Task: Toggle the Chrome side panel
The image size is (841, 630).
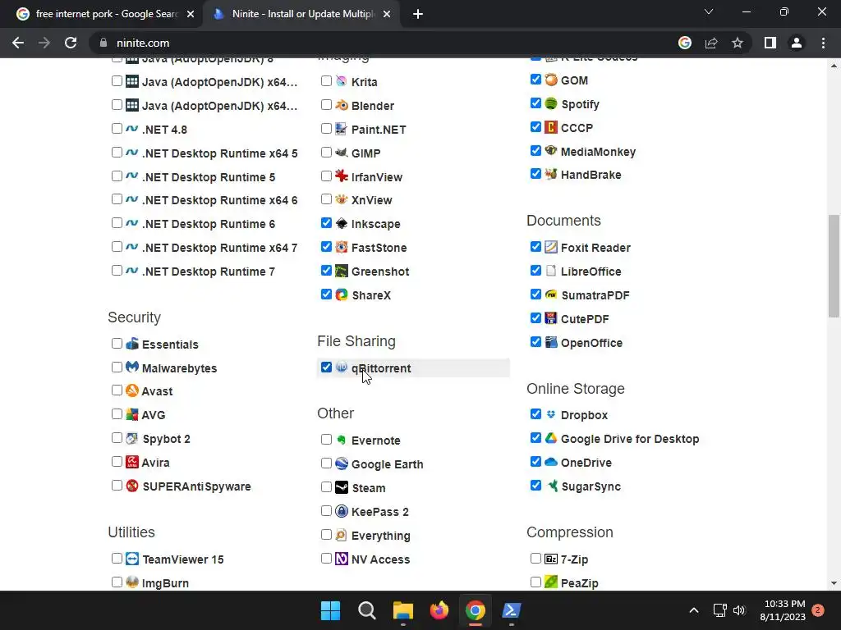Action: pyautogui.click(x=770, y=43)
